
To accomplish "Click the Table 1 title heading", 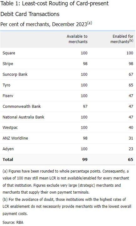I will [x=54, y=9].
